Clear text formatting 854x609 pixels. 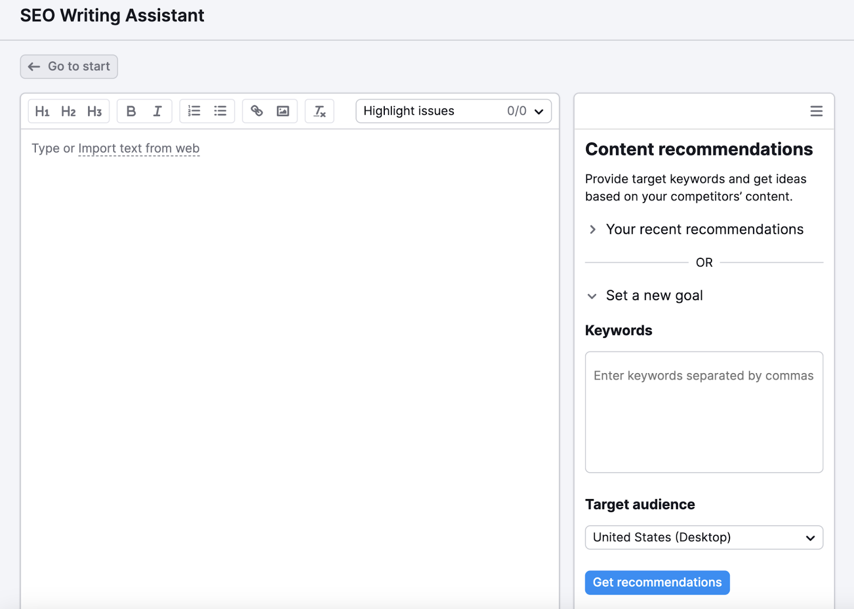click(319, 111)
